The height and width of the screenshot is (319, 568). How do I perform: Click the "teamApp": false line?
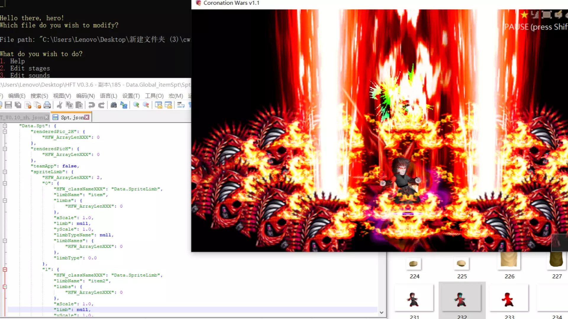[55, 166]
